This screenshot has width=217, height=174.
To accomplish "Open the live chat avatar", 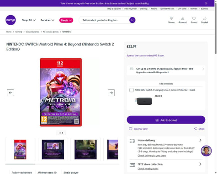I will point(206,151).
